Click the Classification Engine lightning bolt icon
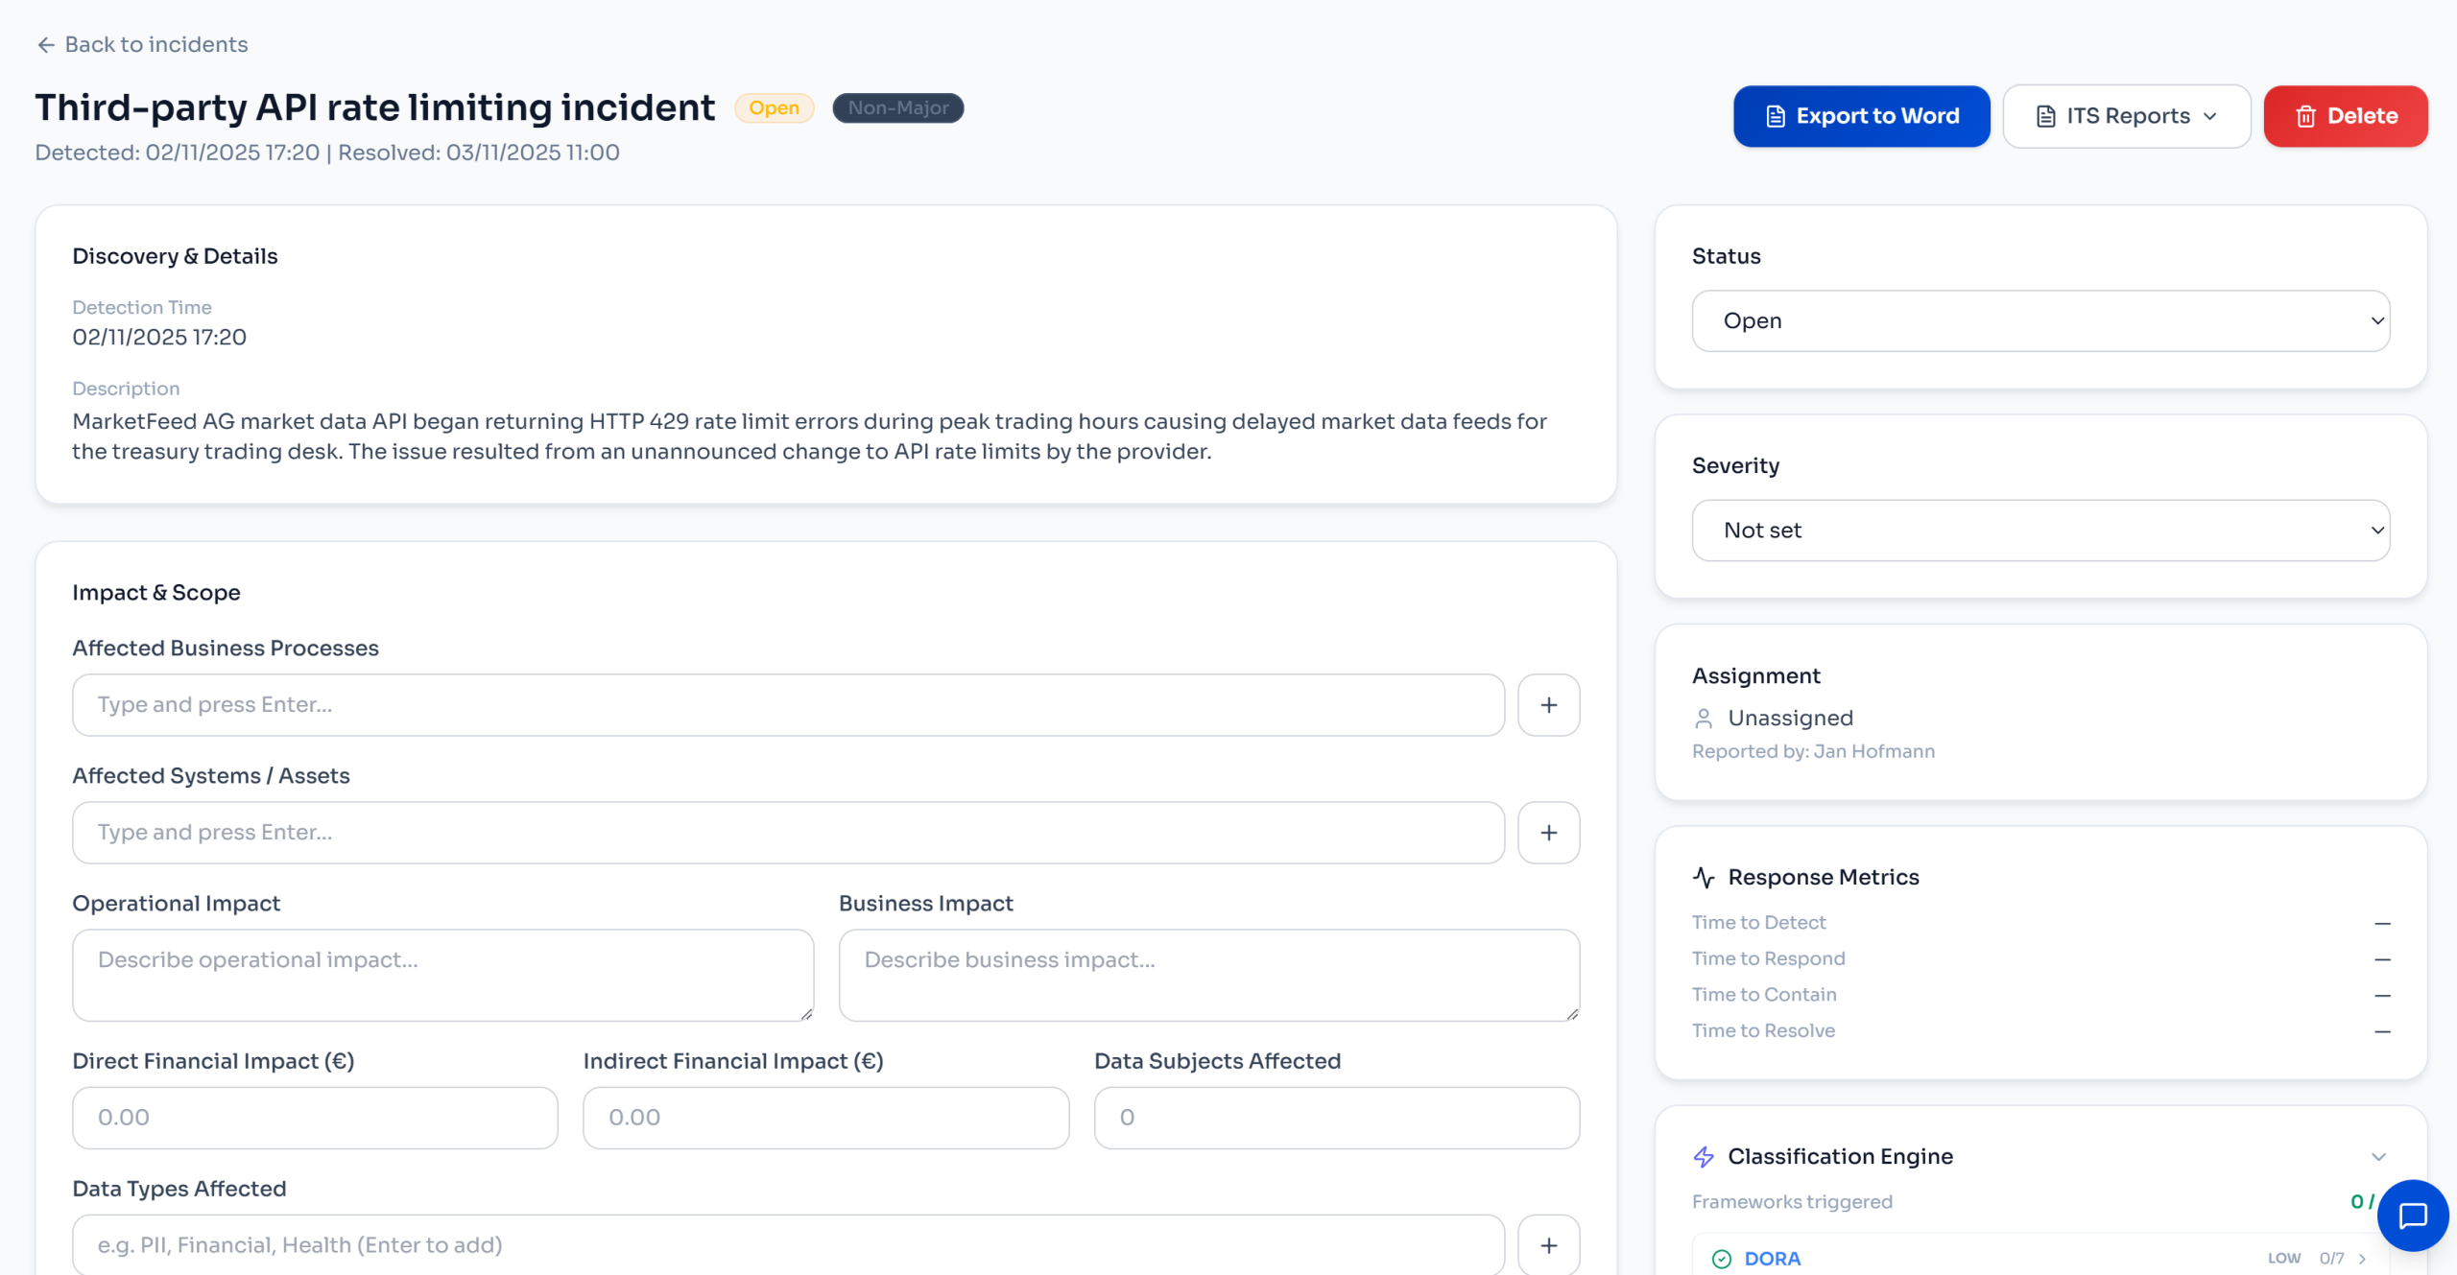2457x1275 pixels. coord(1705,1157)
